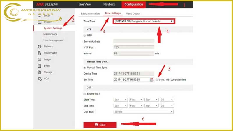
Task: Go to User Management settings
Action: point(53,40)
